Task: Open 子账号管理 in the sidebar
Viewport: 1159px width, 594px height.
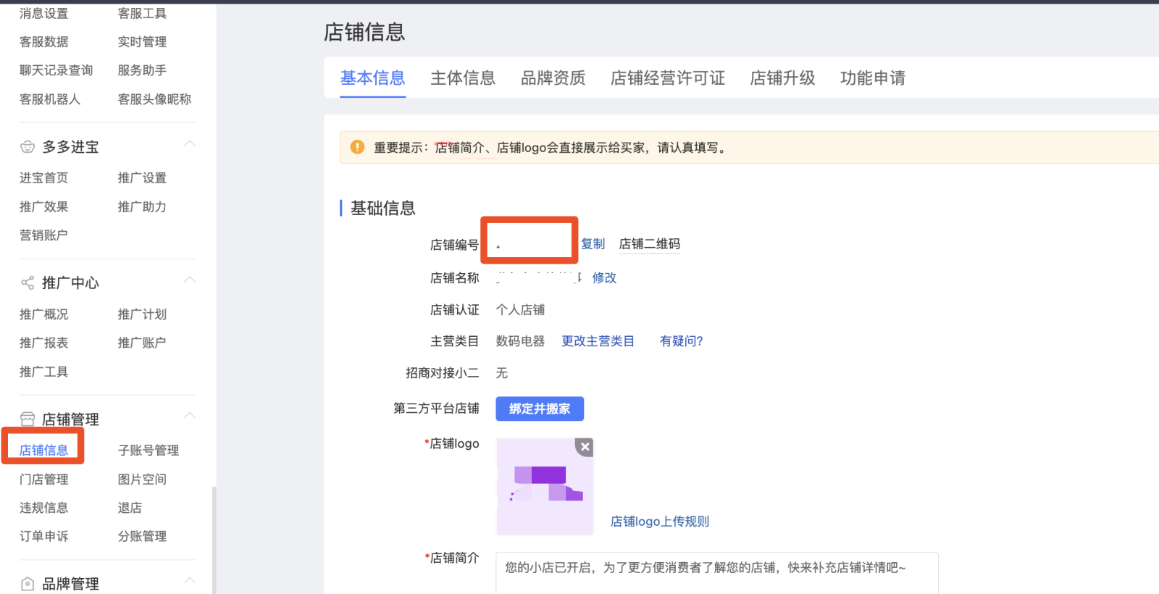Action: point(148,451)
